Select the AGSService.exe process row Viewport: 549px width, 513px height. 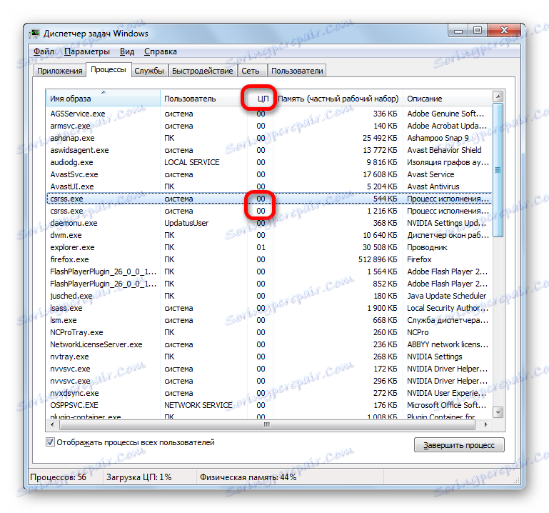pyautogui.click(x=269, y=114)
